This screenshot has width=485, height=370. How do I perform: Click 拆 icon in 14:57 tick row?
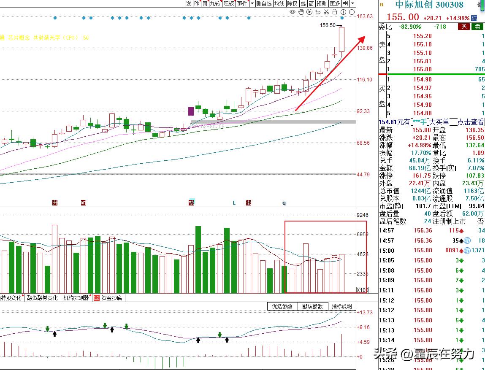(x=467, y=240)
